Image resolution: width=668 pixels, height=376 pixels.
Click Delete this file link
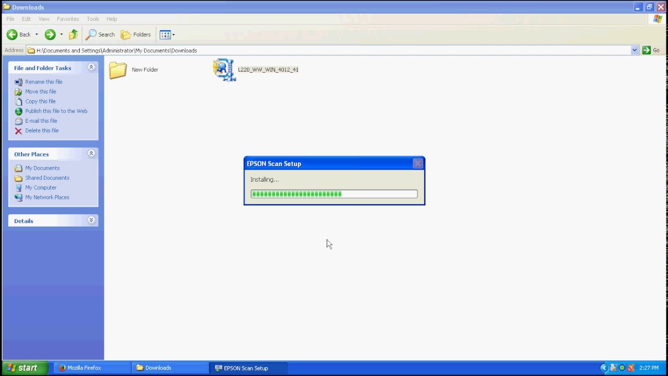[x=42, y=131]
